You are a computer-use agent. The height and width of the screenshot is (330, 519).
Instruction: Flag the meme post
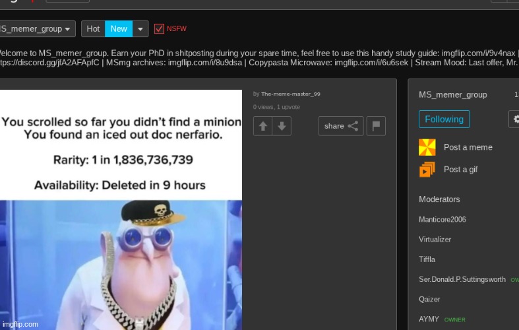376,126
